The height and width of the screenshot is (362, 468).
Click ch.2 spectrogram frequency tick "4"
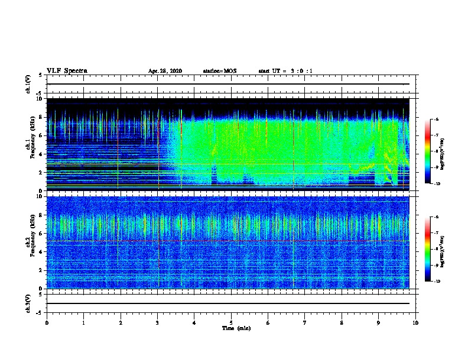[x=41, y=252]
